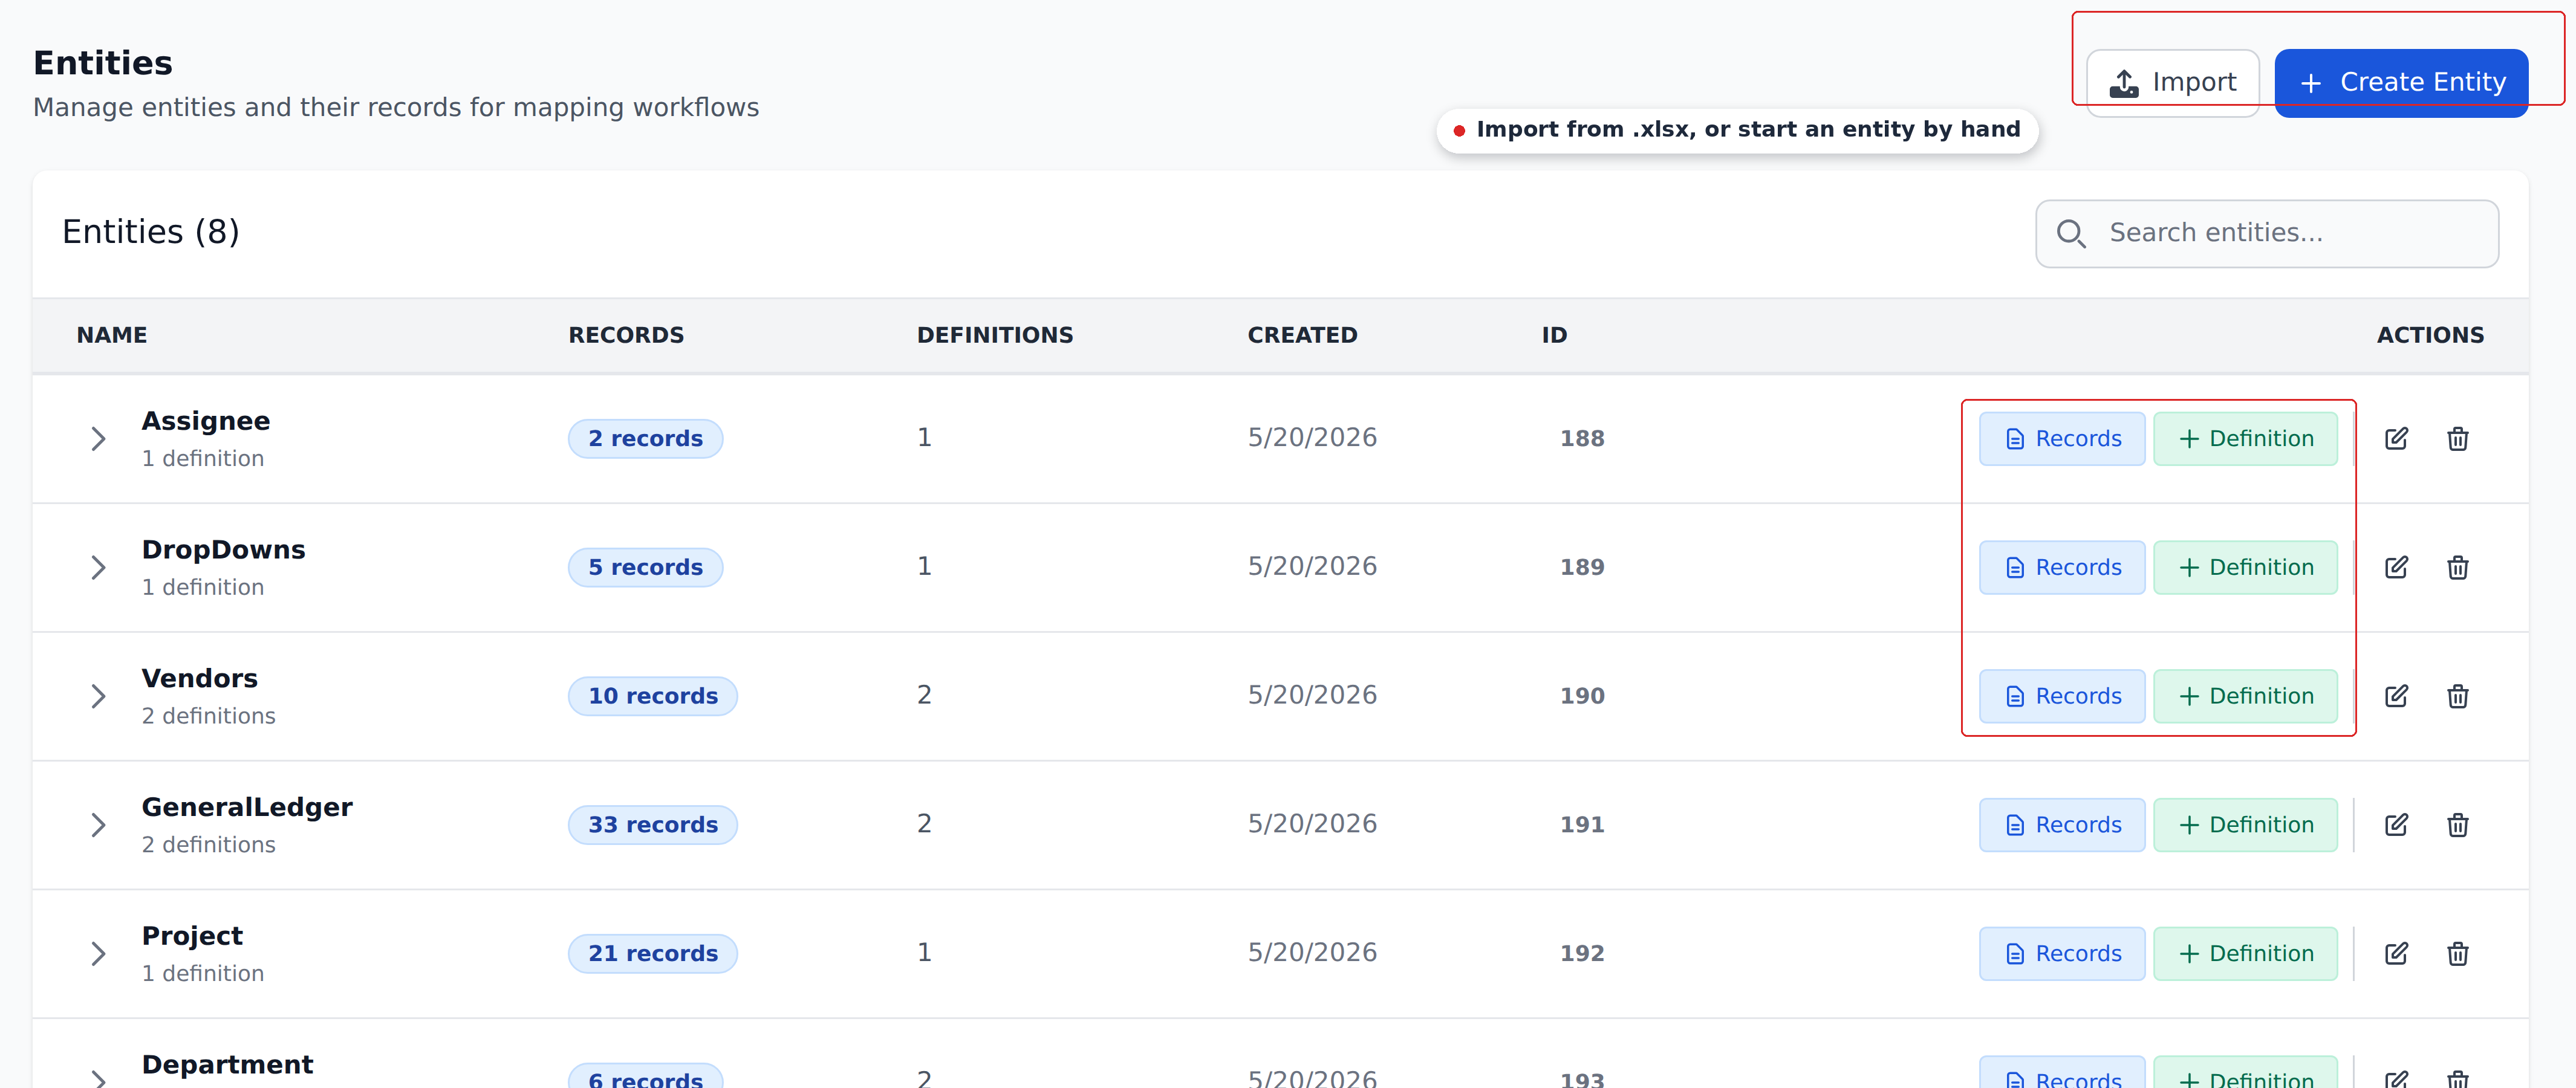Image resolution: width=2576 pixels, height=1088 pixels.
Task: Click the 2 records badge
Action: [645, 438]
